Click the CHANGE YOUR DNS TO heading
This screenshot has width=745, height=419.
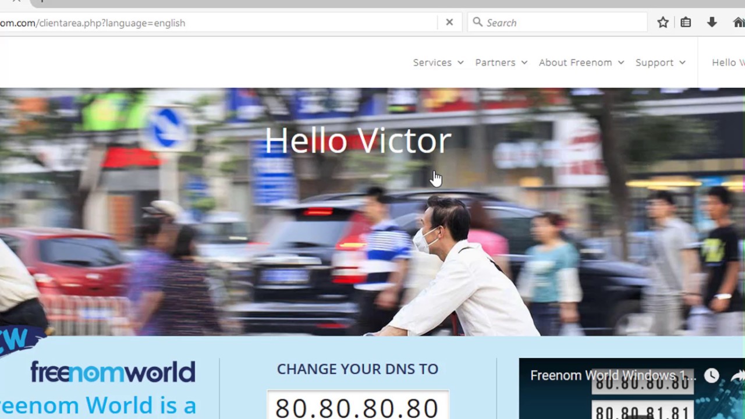tap(357, 369)
